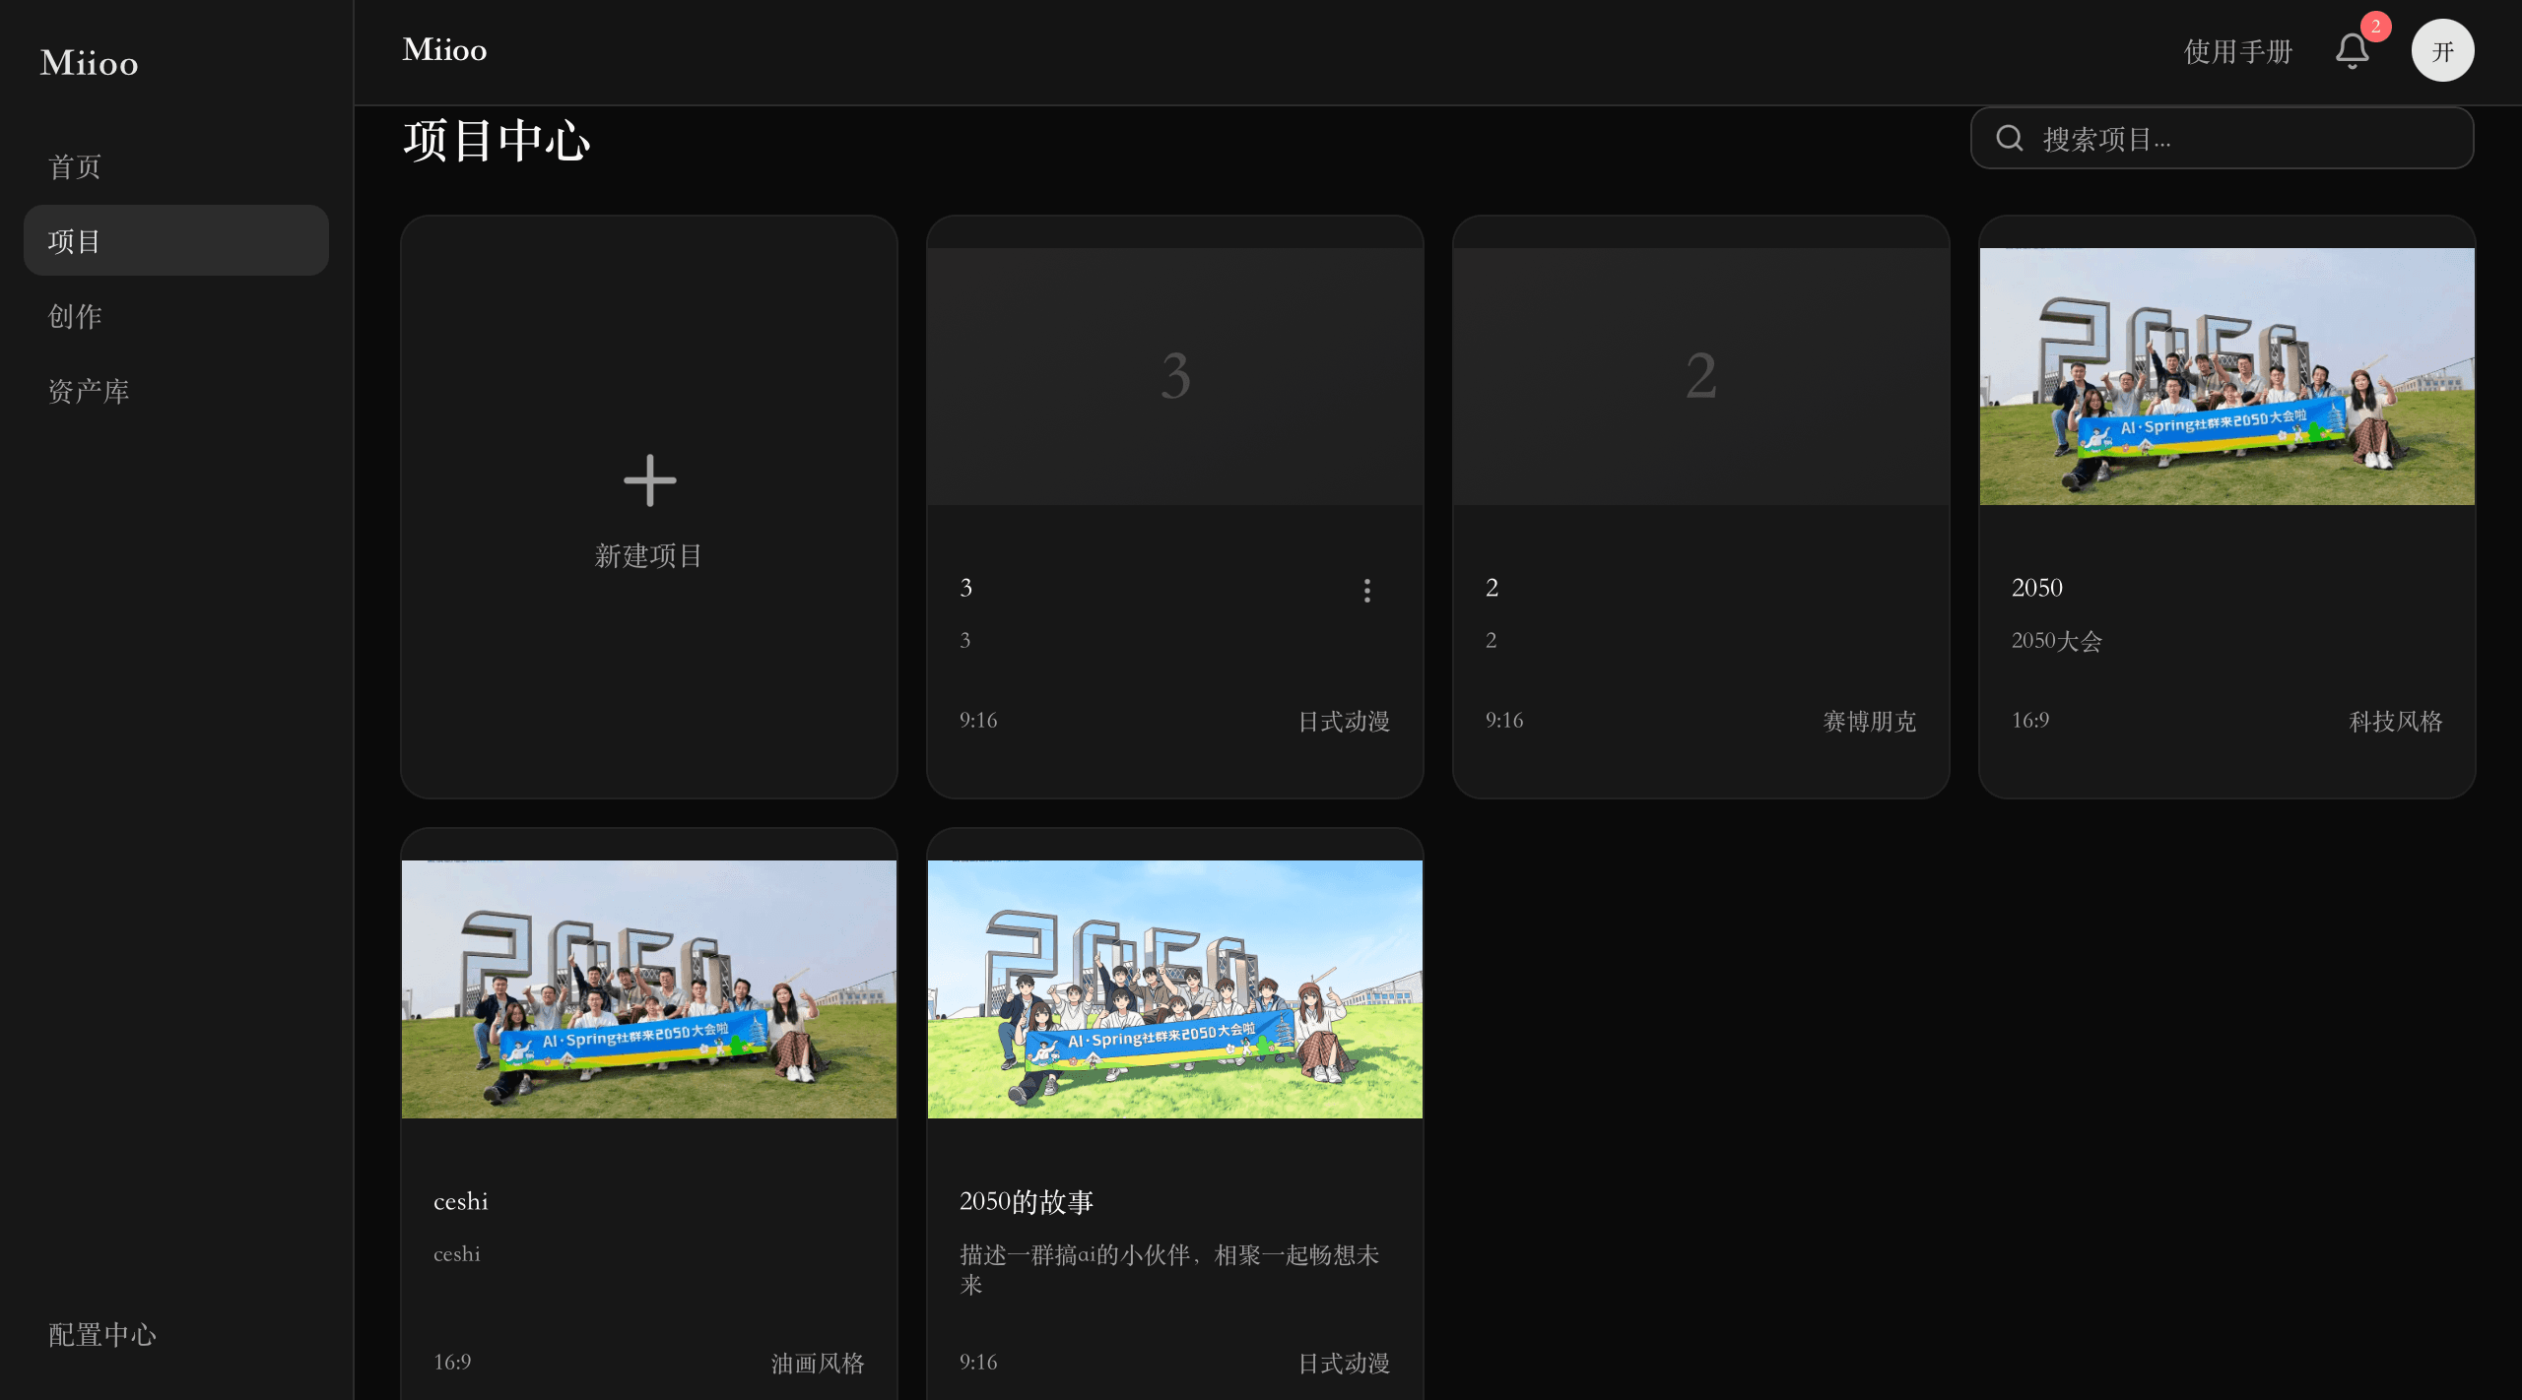Click 日式动漫 label on project 3
This screenshot has width=2522, height=1400.
tap(1344, 721)
